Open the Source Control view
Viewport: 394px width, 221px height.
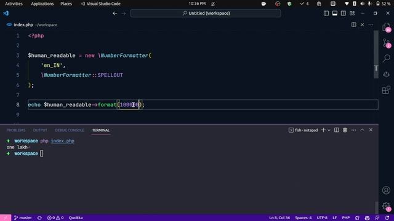[386, 43]
